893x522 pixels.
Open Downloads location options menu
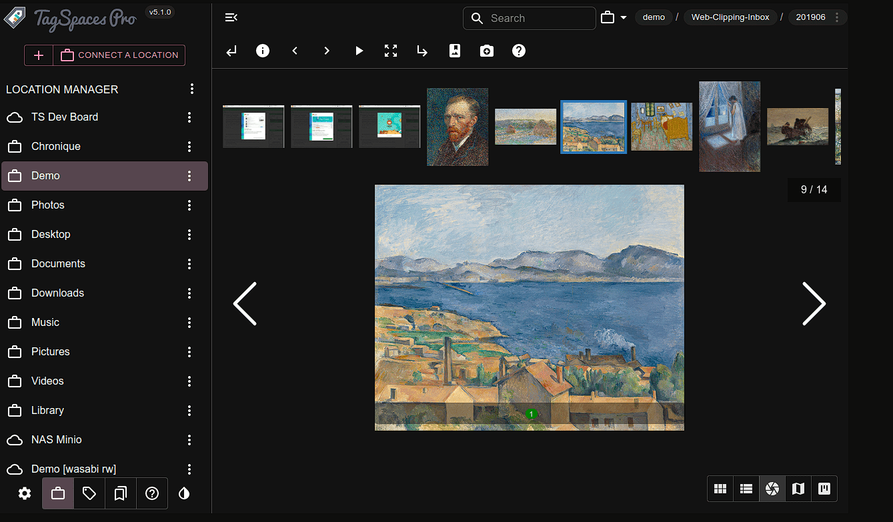tap(189, 293)
